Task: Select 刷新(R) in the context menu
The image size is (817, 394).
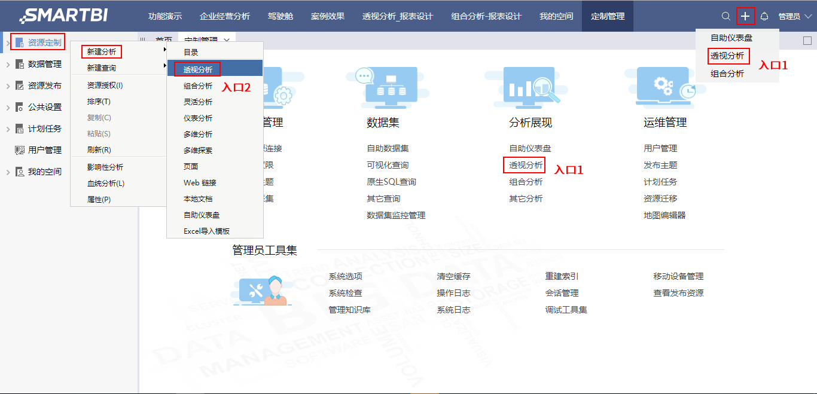Action: click(118, 150)
